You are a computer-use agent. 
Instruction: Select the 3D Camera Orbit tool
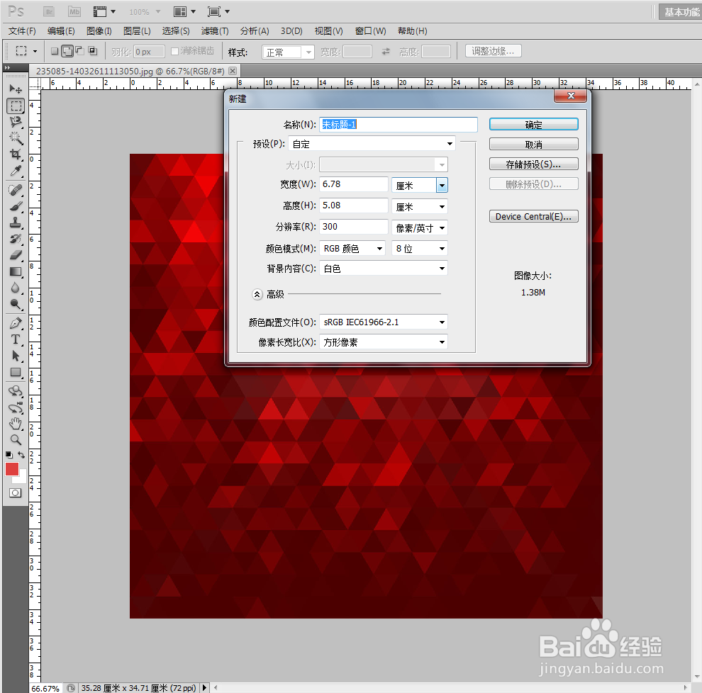tap(16, 407)
